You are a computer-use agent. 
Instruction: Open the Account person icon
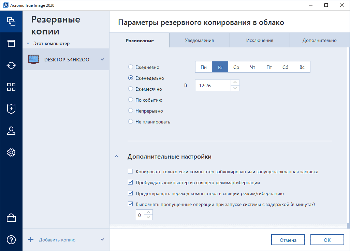click(11, 131)
